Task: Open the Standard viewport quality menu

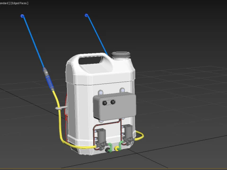Action: pyautogui.click(x=5, y=3)
